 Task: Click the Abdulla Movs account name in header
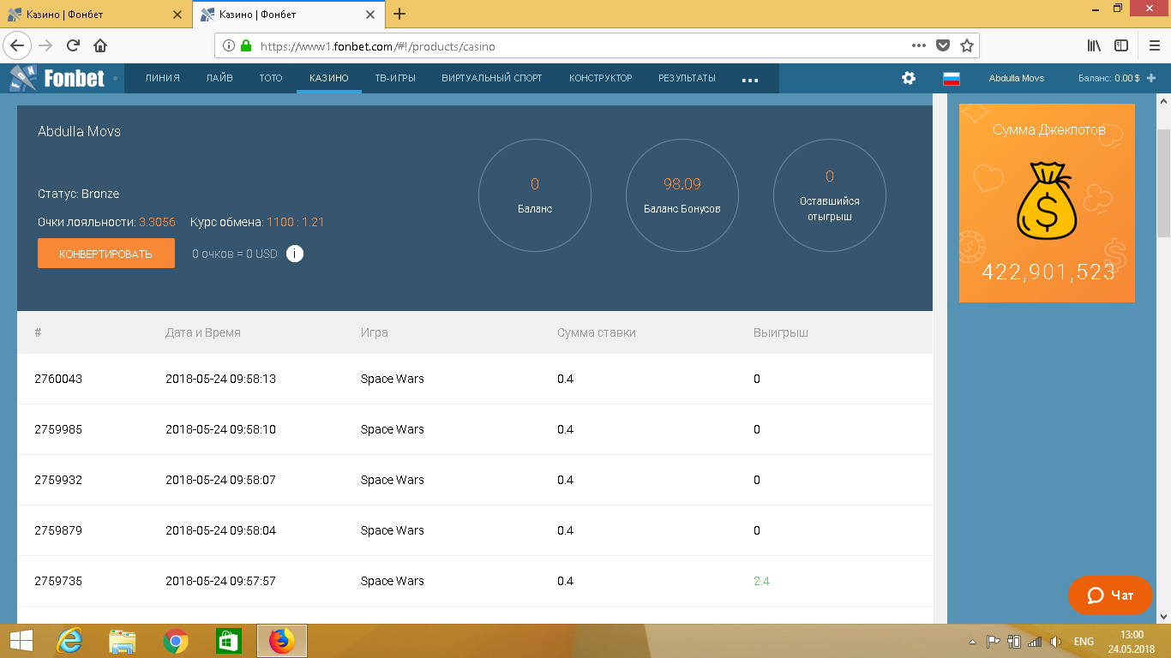(1016, 78)
